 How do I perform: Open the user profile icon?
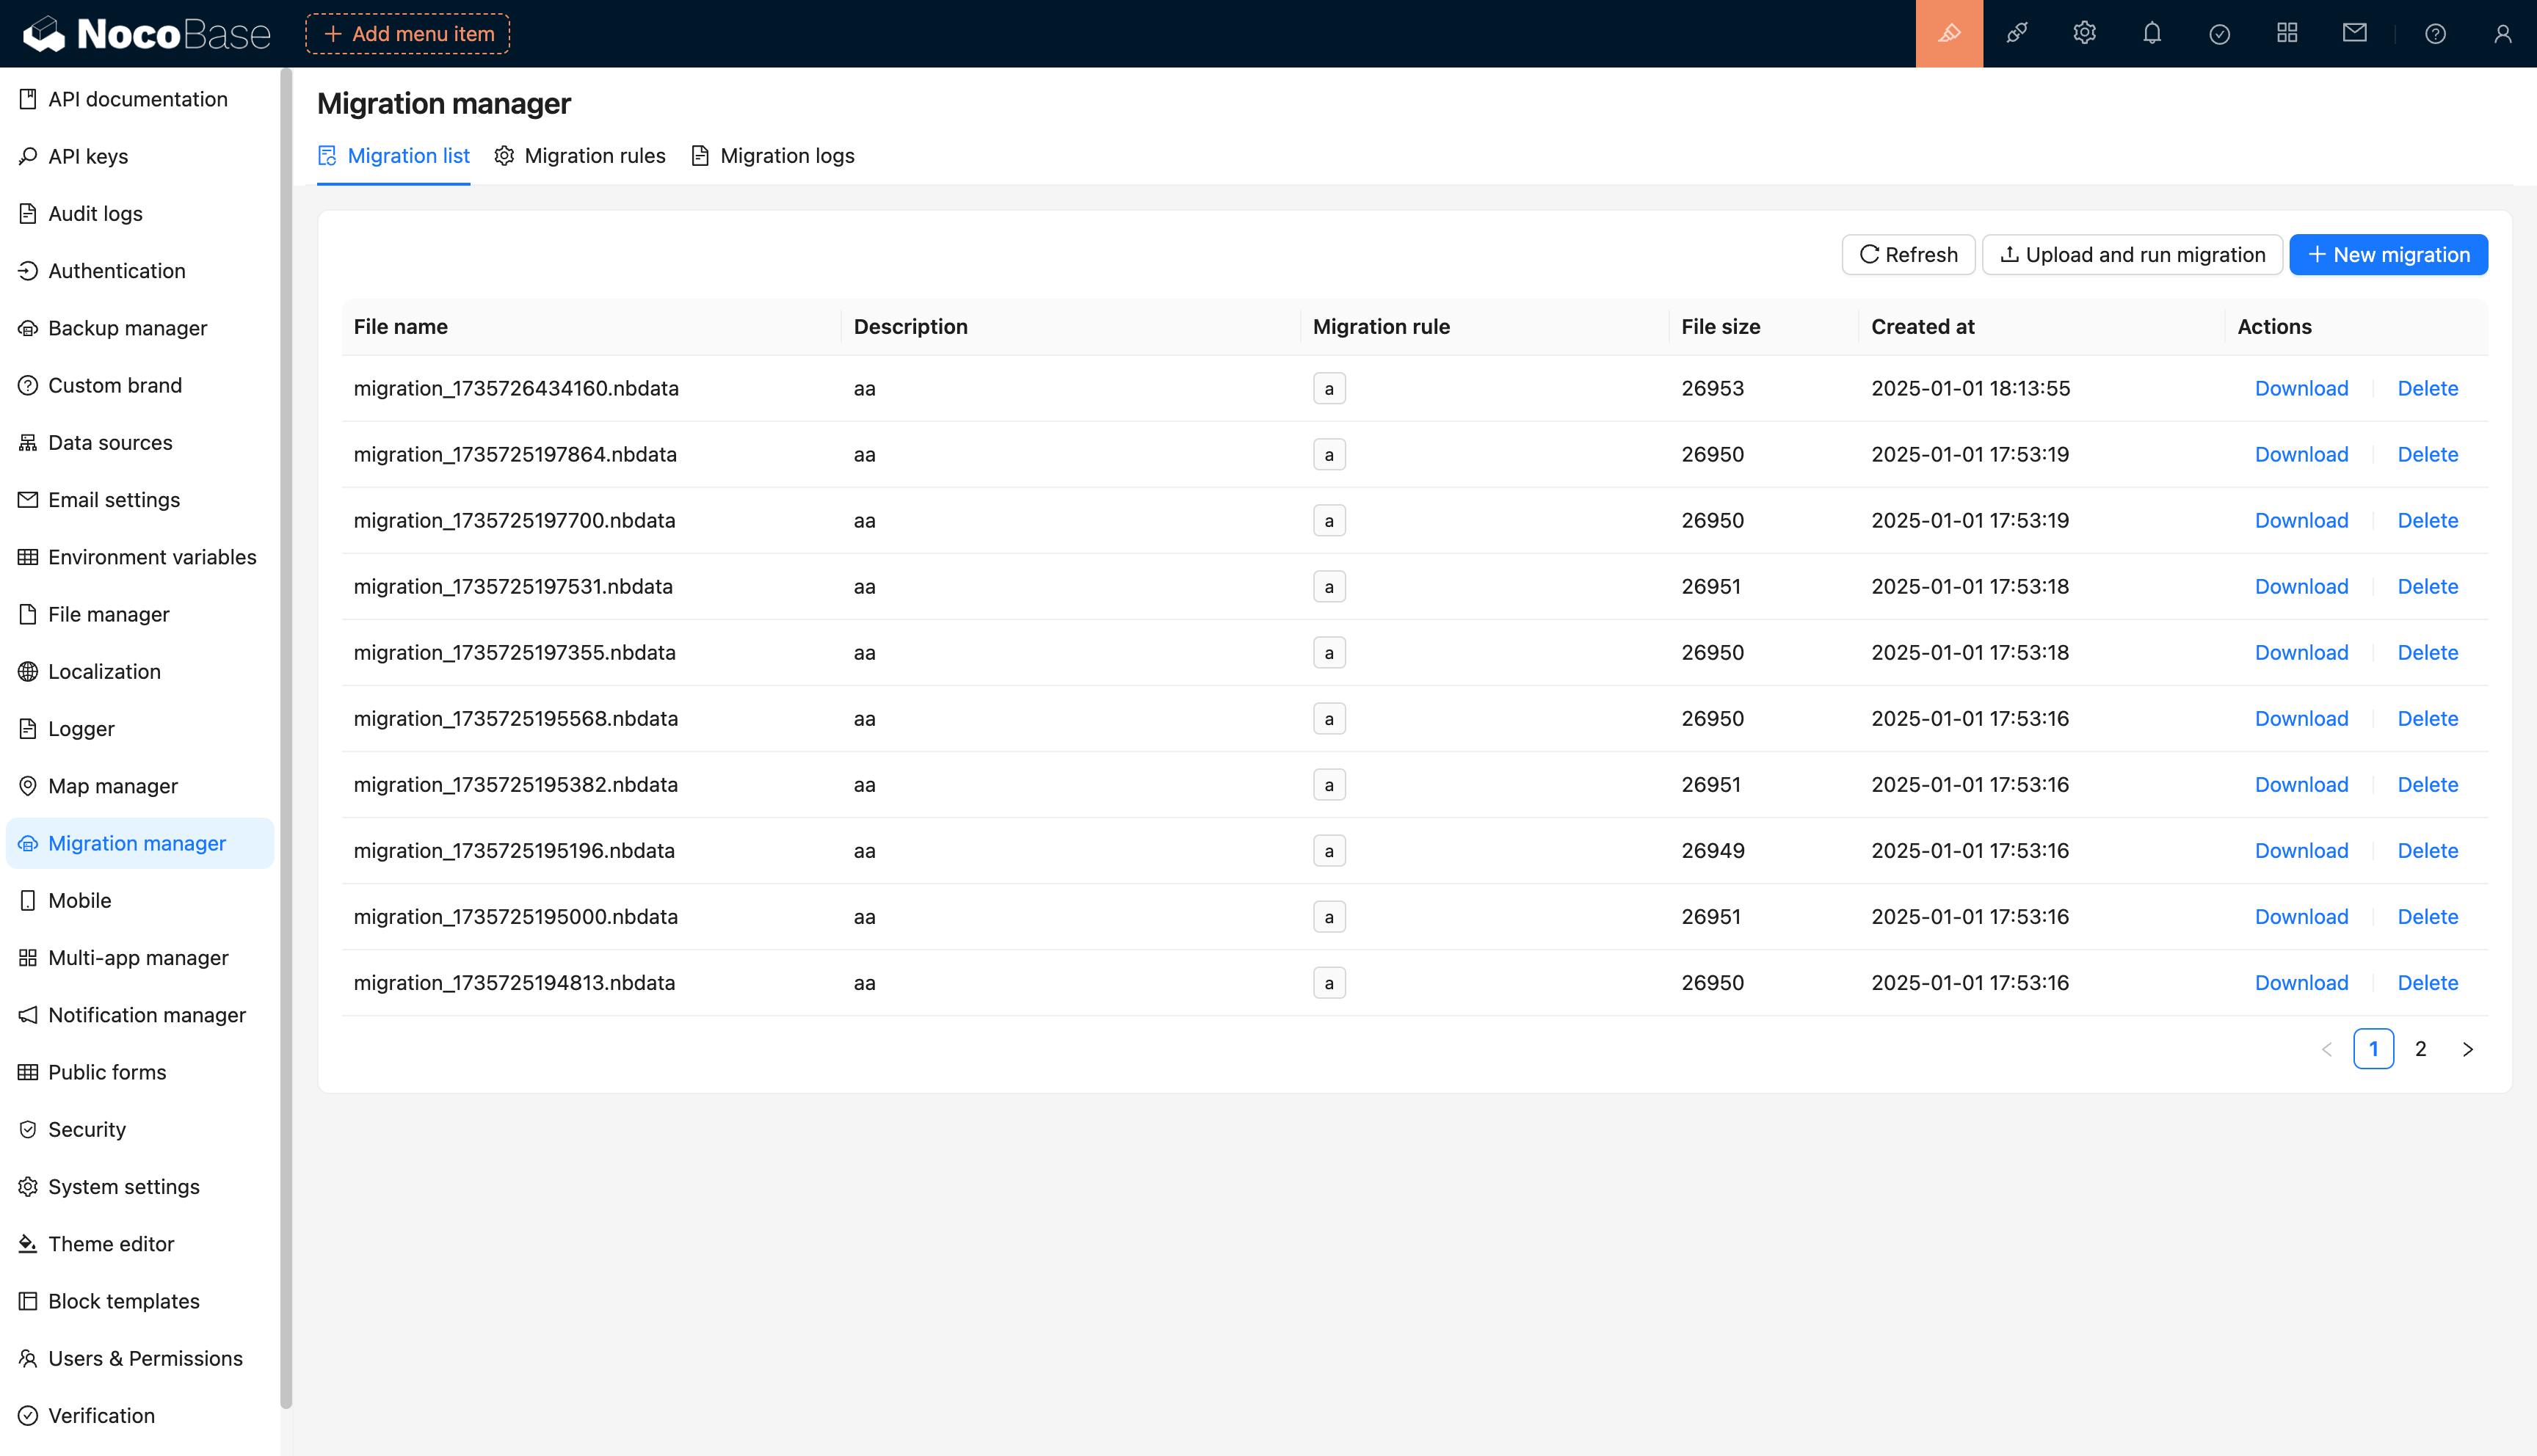(2502, 34)
